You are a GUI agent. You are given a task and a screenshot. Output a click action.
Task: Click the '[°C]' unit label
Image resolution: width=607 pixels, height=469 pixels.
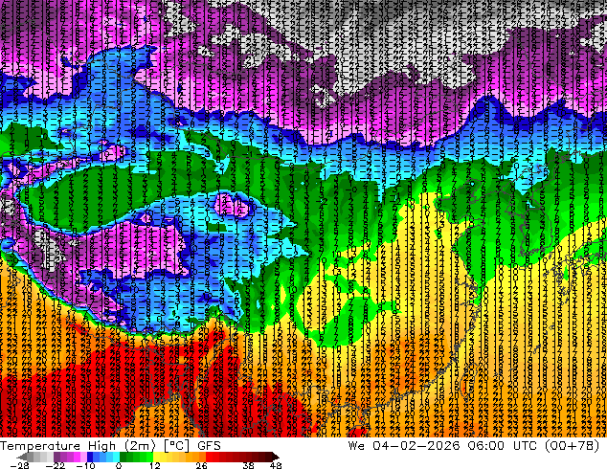coord(177,446)
